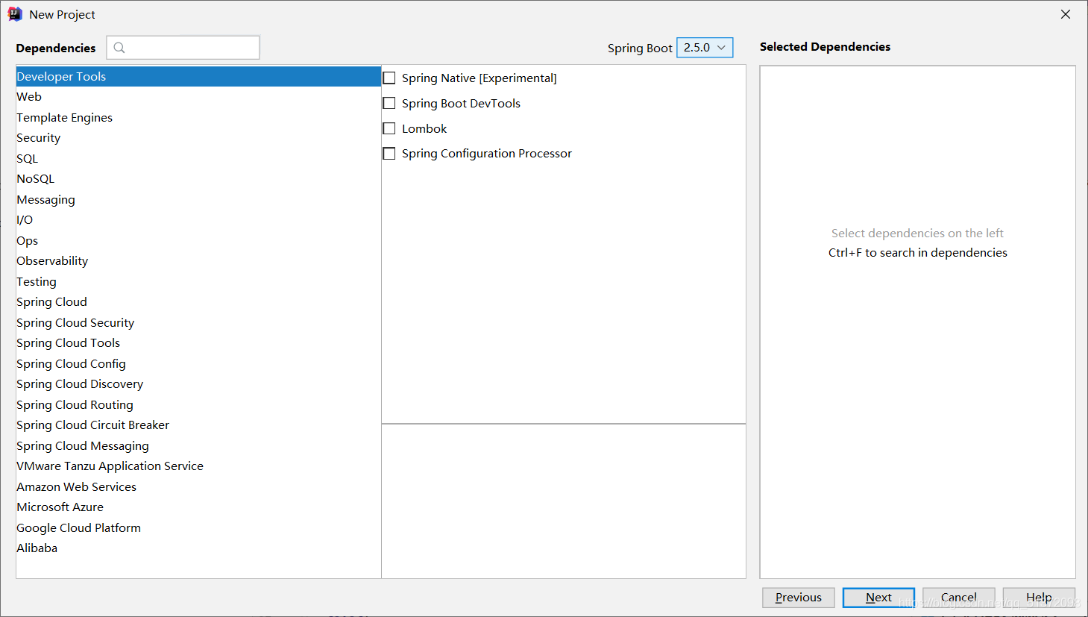Tick the Lombok checkbox
This screenshot has height=617, width=1088.
coord(389,129)
